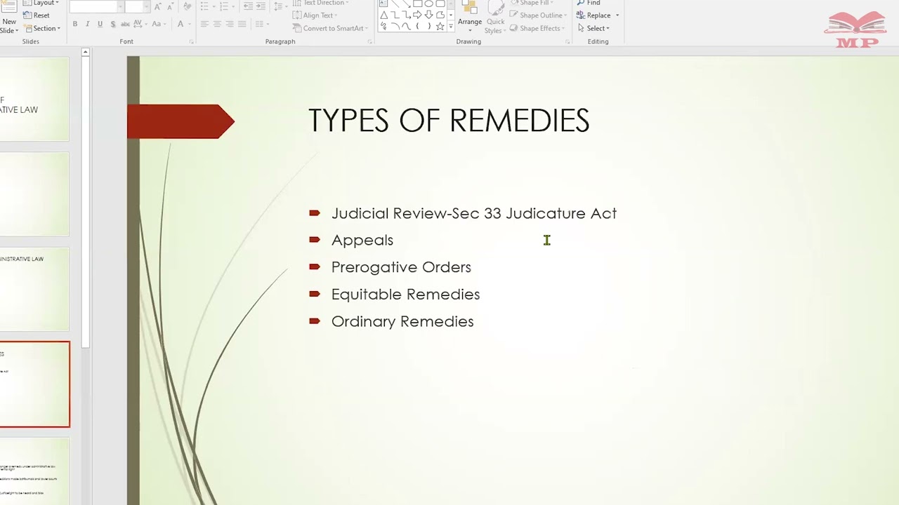Select the down arrow shape
The width and height of the screenshot is (899, 505).
tap(428, 15)
